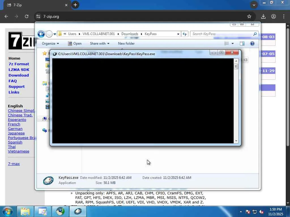The width and height of the screenshot is (290, 217).
Task: Switch site language to Spanish
Action: coord(15,142)
